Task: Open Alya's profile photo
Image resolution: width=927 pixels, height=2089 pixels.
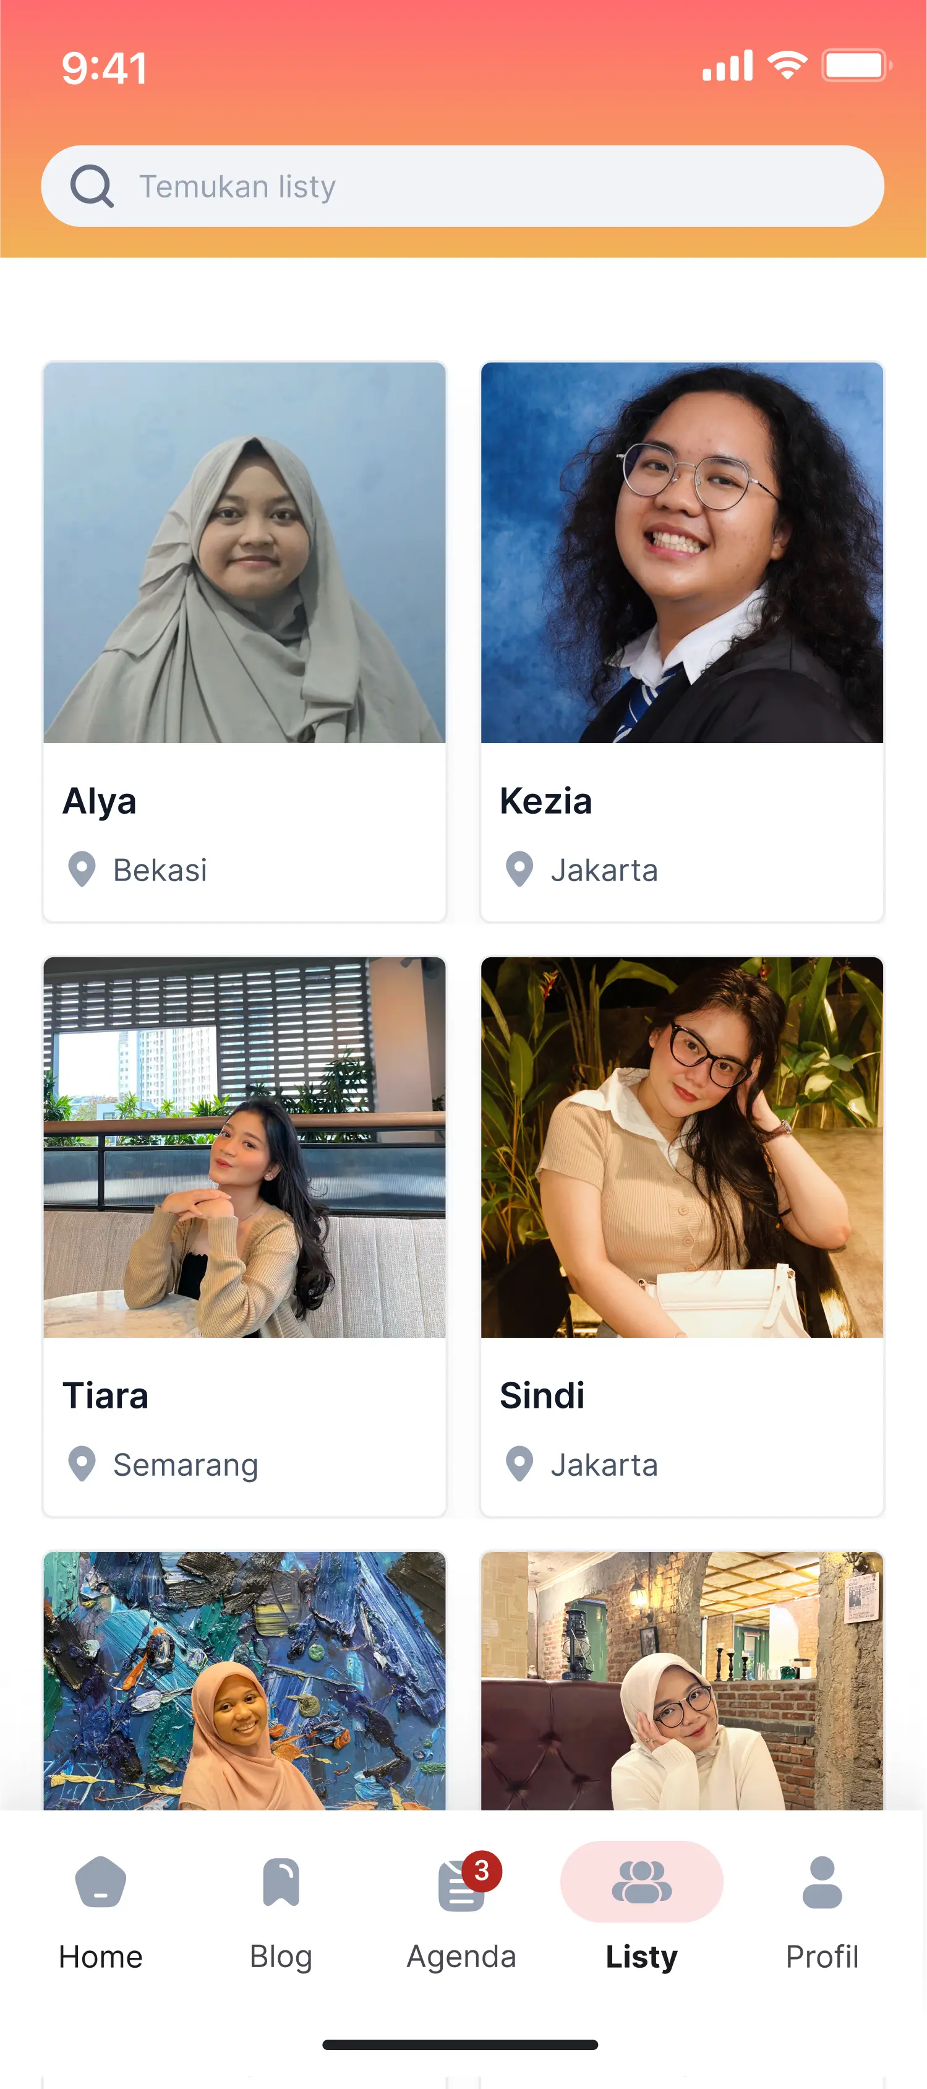Action: click(245, 552)
